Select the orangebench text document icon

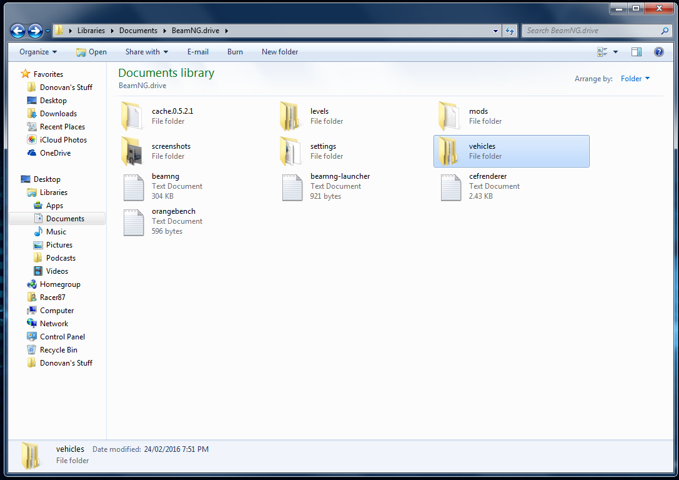coord(134,222)
